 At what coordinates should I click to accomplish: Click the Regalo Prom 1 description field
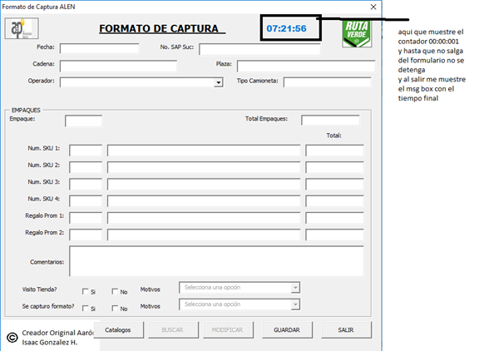point(204,218)
